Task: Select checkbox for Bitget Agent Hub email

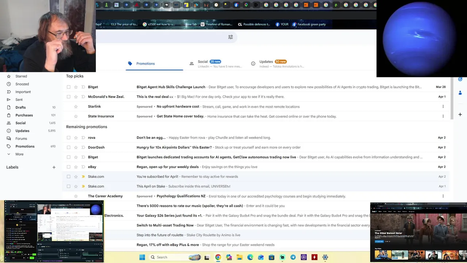Action: pos(69,87)
